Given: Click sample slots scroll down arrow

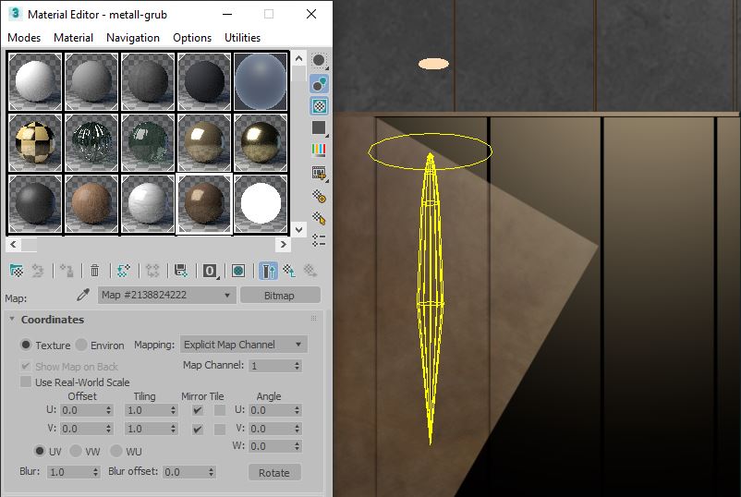Looking at the screenshot, I should point(298,230).
